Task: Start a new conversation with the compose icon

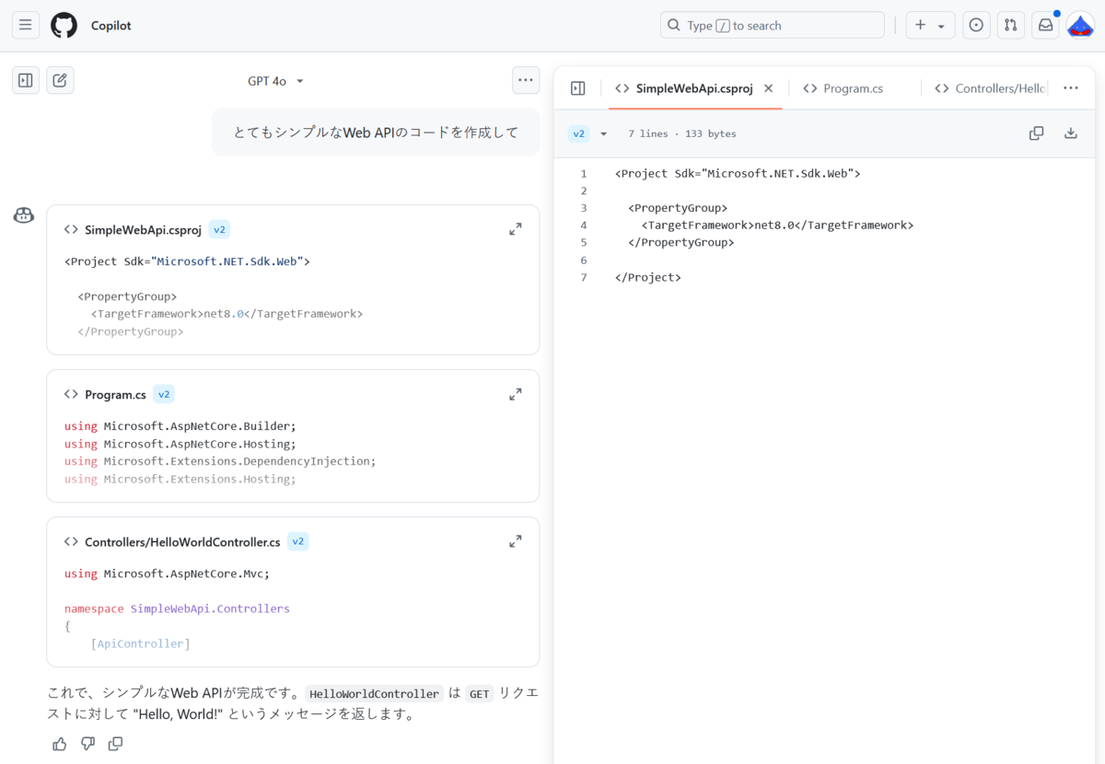Action: [60, 80]
